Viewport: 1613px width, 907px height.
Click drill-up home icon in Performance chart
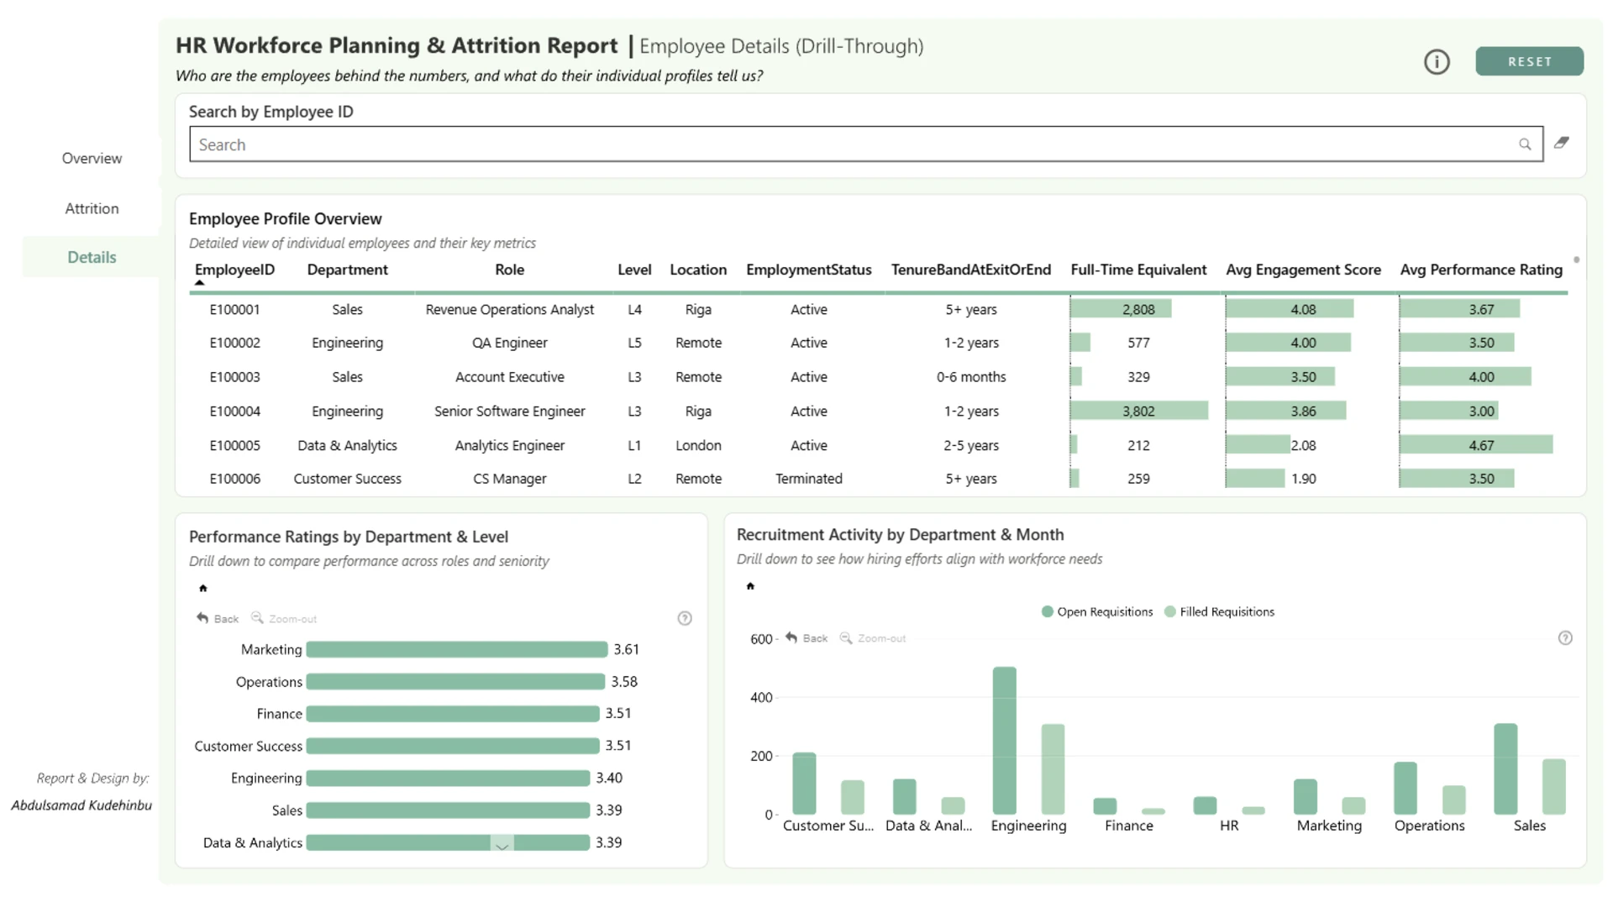coord(202,588)
